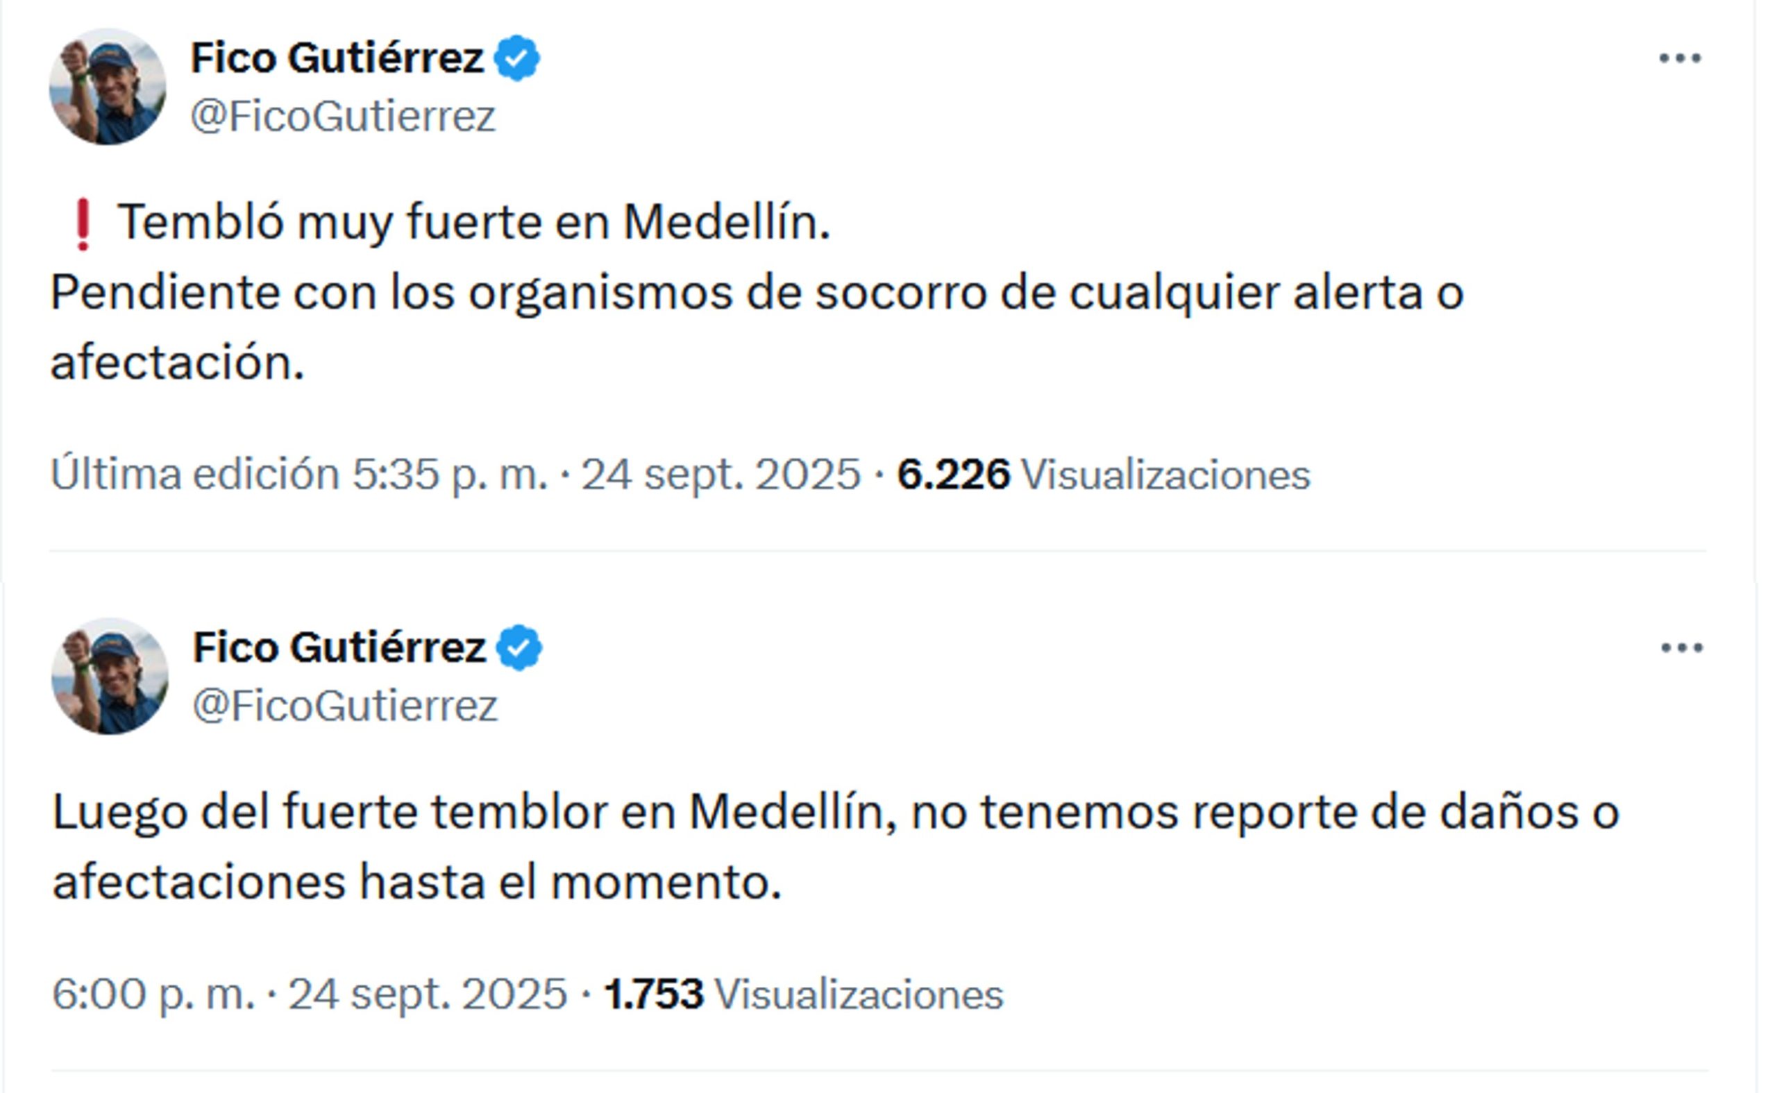Click the verified badge on the first tweet
Image resolution: width=1777 pixels, height=1093 pixels.
tap(516, 58)
